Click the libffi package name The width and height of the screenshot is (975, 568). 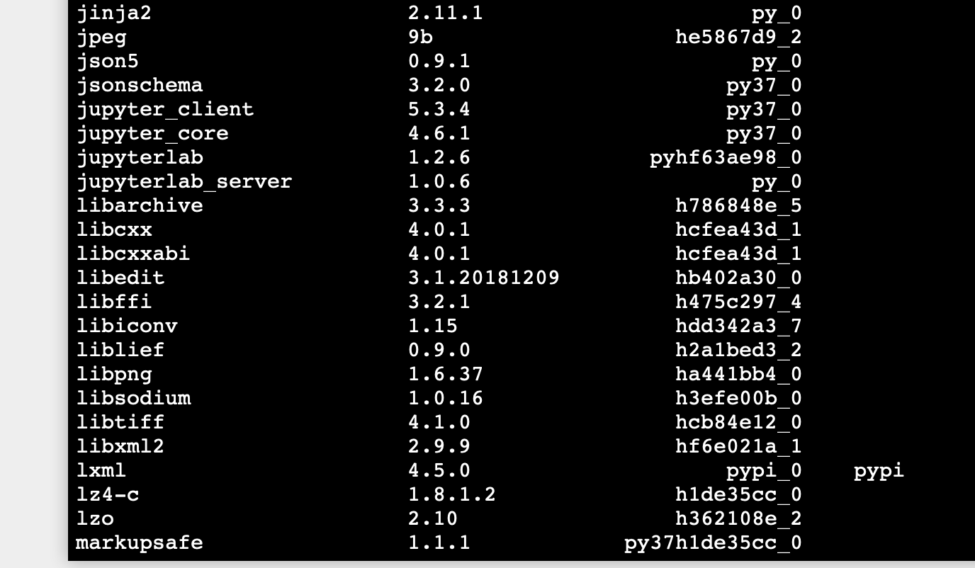pyautogui.click(x=113, y=302)
